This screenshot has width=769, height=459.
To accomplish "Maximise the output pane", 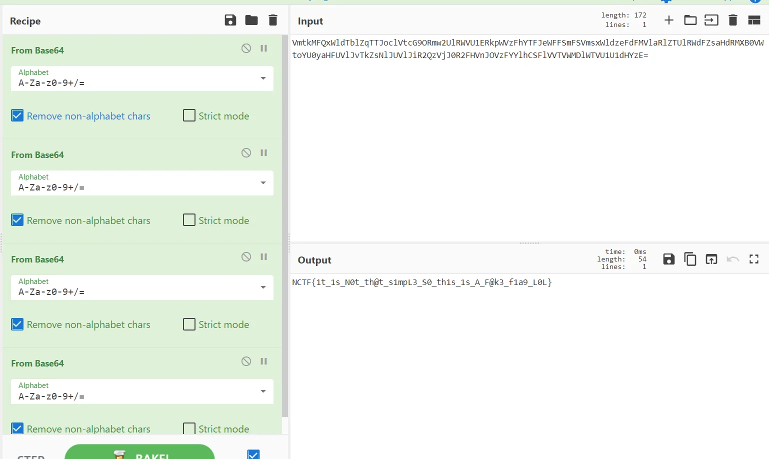I will (754, 259).
